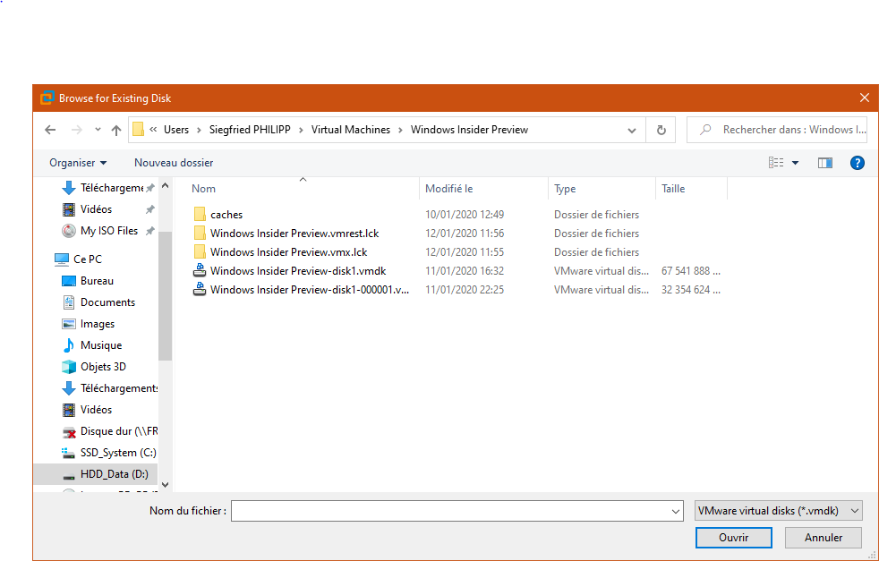The width and height of the screenshot is (879, 561).
Task: Click the disk1.vmdk virtual disk icon
Action: (200, 271)
